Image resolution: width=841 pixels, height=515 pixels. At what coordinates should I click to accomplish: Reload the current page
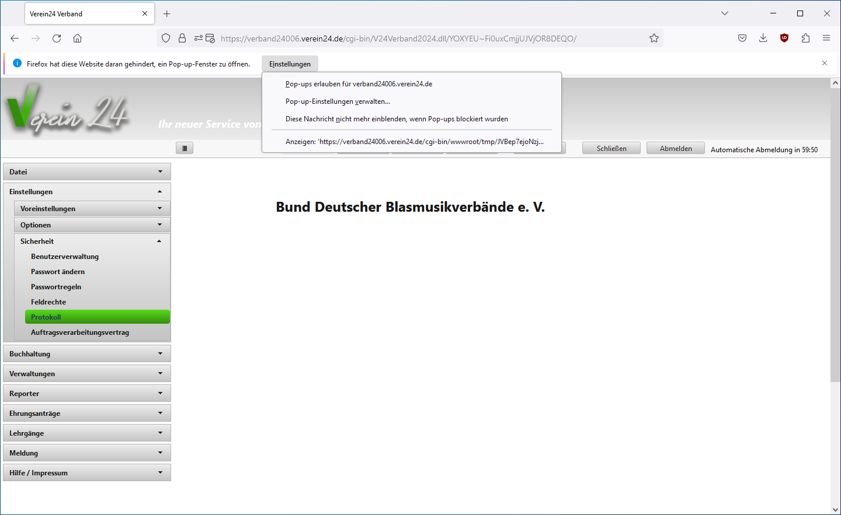(57, 38)
